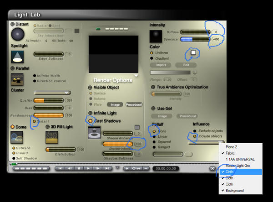Image resolution: width=273 pixels, height=202 pixels.
Task: Click the black render preview window
Action: point(113,54)
